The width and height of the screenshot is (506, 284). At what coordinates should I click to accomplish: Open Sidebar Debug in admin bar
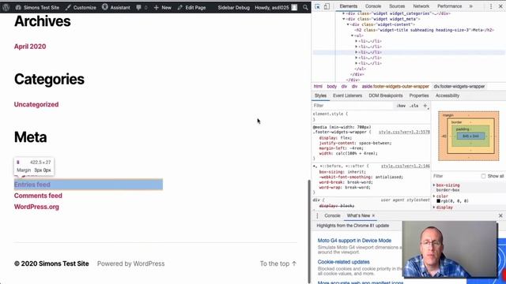234,7
